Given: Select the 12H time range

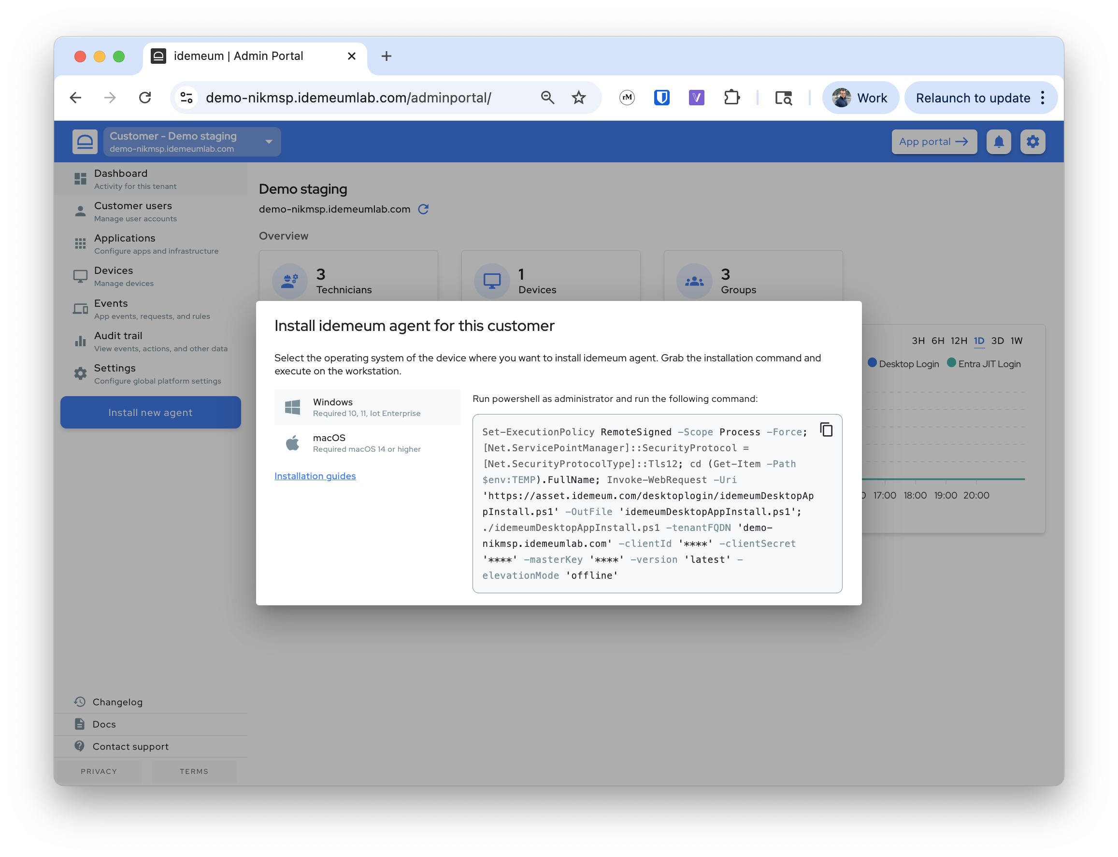Looking at the screenshot, I should [x=959, y=341].
